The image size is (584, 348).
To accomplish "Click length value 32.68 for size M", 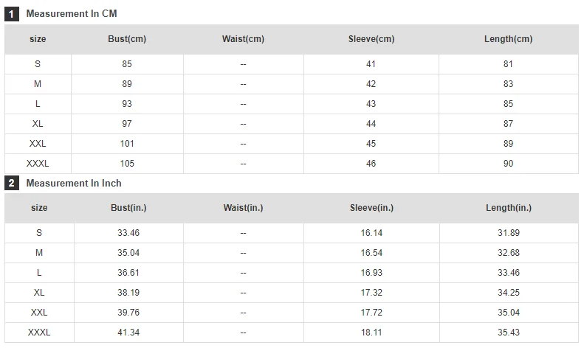I will click(x=509, y=253).
